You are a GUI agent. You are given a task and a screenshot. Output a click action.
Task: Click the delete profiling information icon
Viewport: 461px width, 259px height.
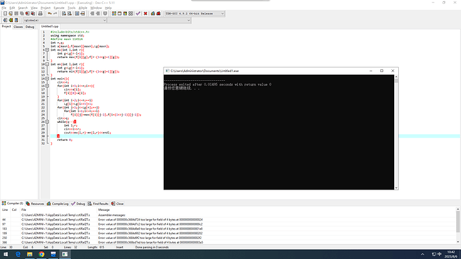(x=158, y=13)
